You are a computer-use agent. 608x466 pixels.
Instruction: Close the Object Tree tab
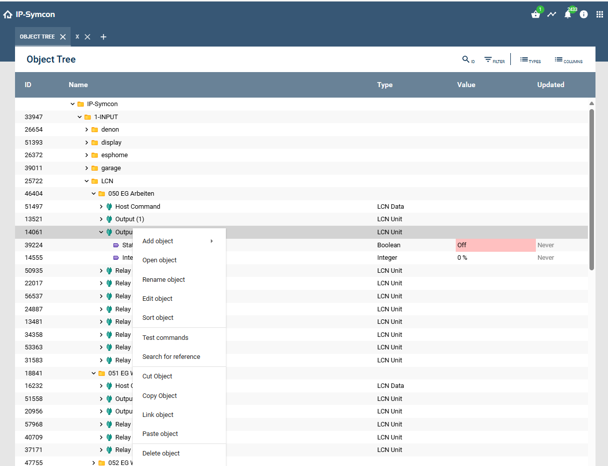(x=63, y=37)
